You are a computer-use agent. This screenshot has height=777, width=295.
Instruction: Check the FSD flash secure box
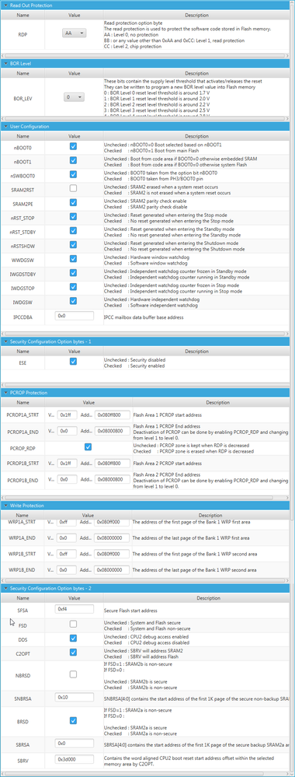click(x=73, y=624)
